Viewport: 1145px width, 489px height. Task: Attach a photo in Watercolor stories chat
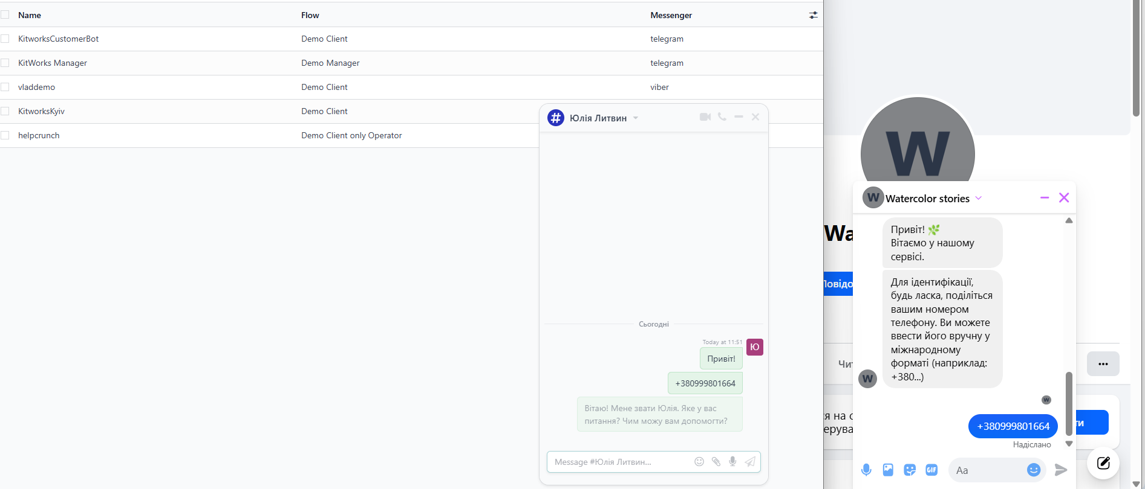(888, 470)
